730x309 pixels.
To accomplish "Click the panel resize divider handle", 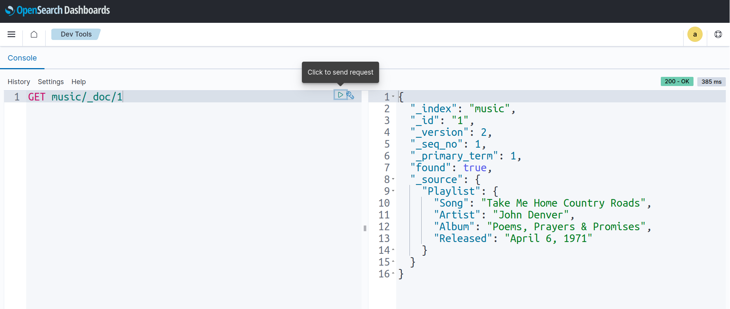I will click(365, 228).
